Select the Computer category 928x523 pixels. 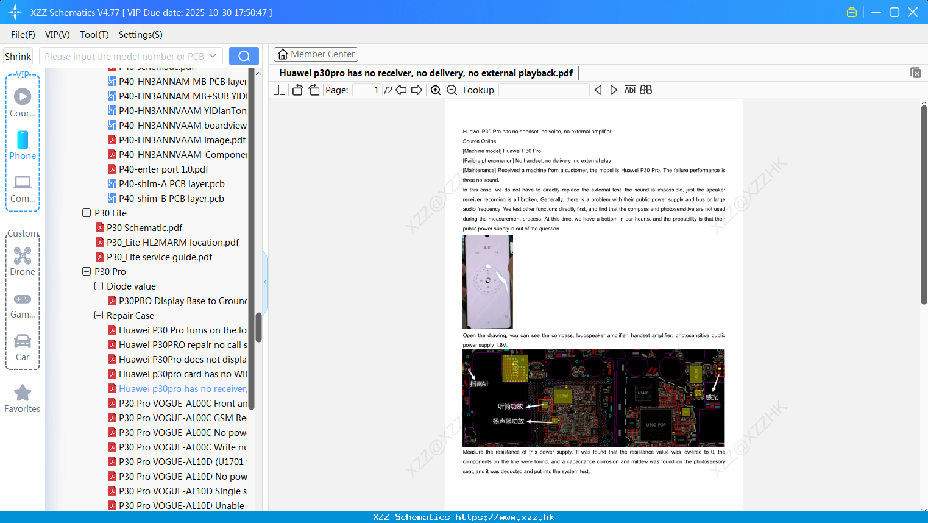(x=23, y=188)
